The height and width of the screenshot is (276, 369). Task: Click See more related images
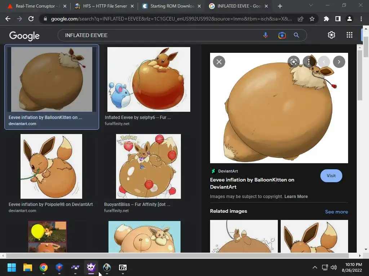coord(336,212)
